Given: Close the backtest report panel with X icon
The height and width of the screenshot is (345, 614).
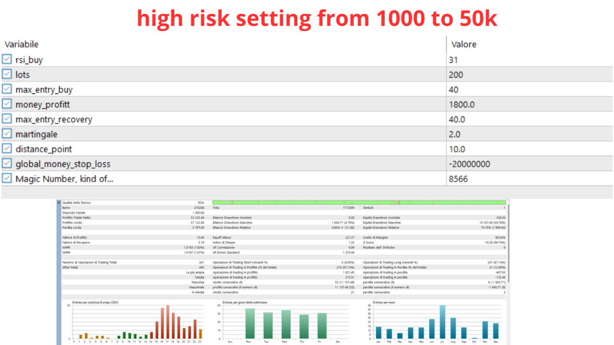Looking at the screenshot, I should pyautogui.click(x=59, y=203).
